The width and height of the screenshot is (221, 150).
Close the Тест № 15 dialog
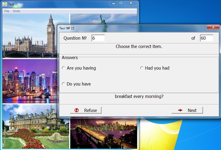coord(213,27)
